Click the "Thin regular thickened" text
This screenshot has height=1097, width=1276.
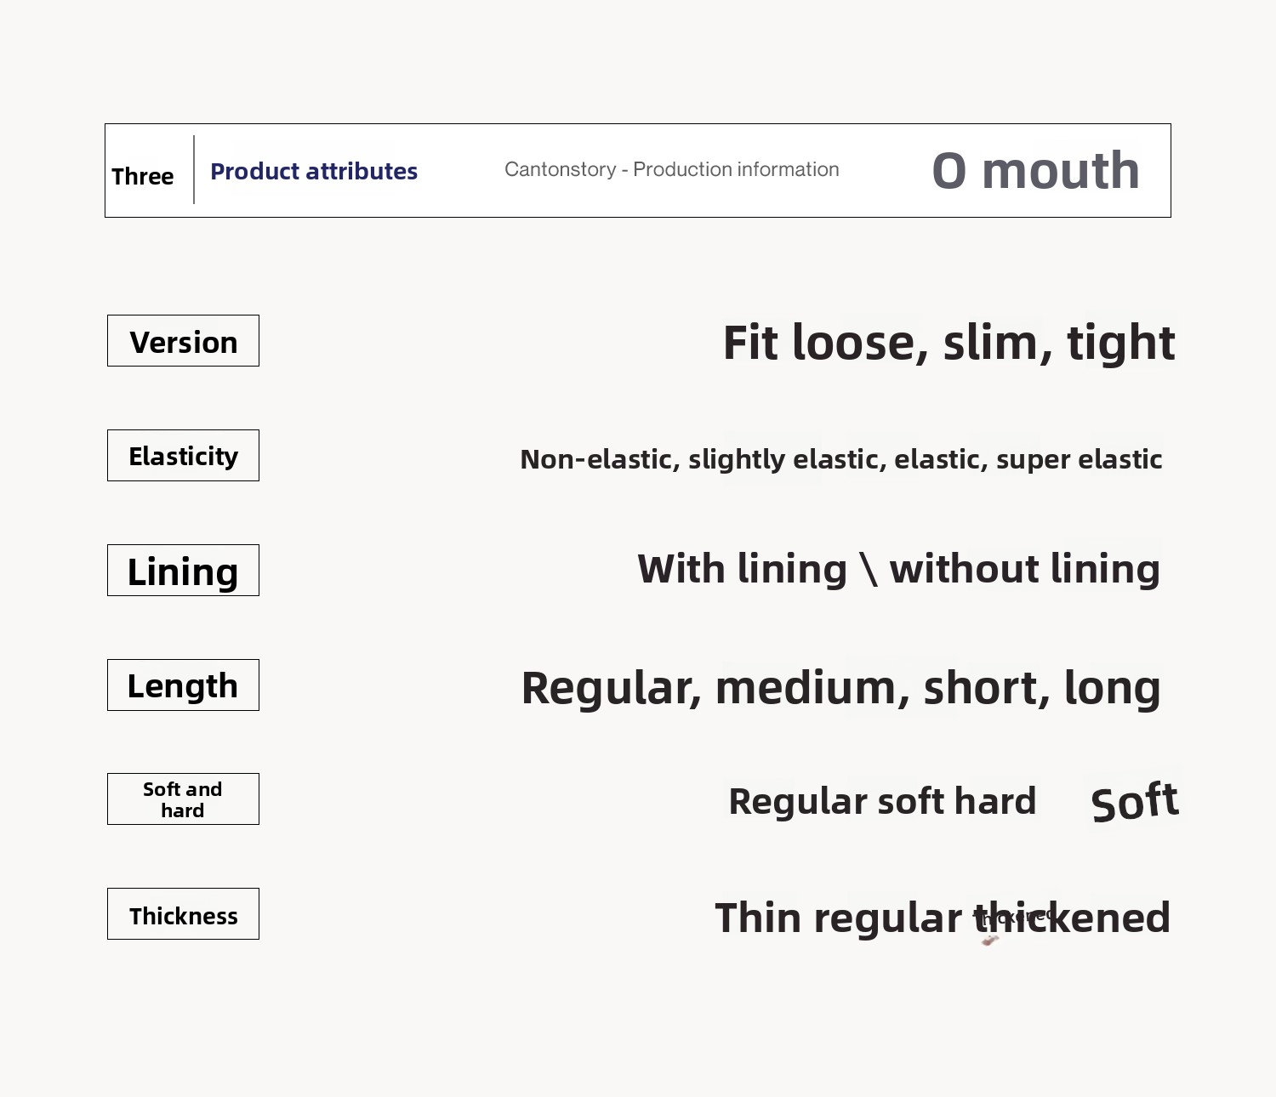click(943, 918)
